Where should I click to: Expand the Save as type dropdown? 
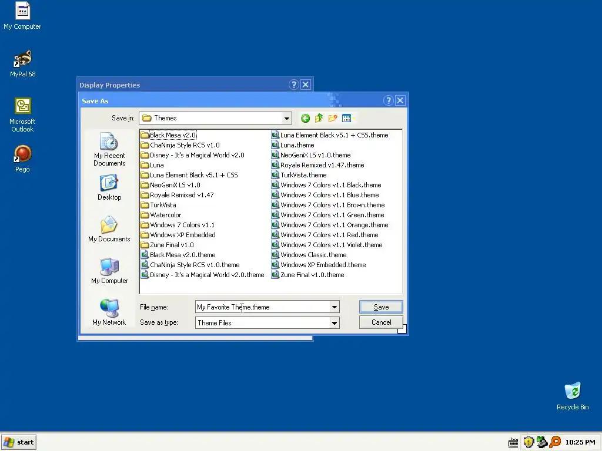click(335, 323)
